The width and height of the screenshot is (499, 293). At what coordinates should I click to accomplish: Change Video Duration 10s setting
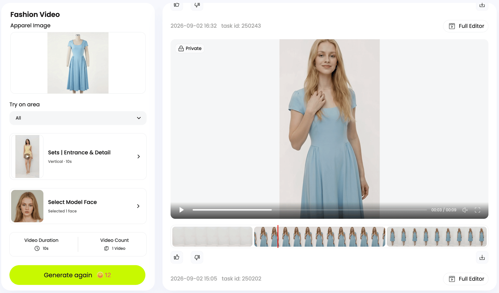(41, 244)
